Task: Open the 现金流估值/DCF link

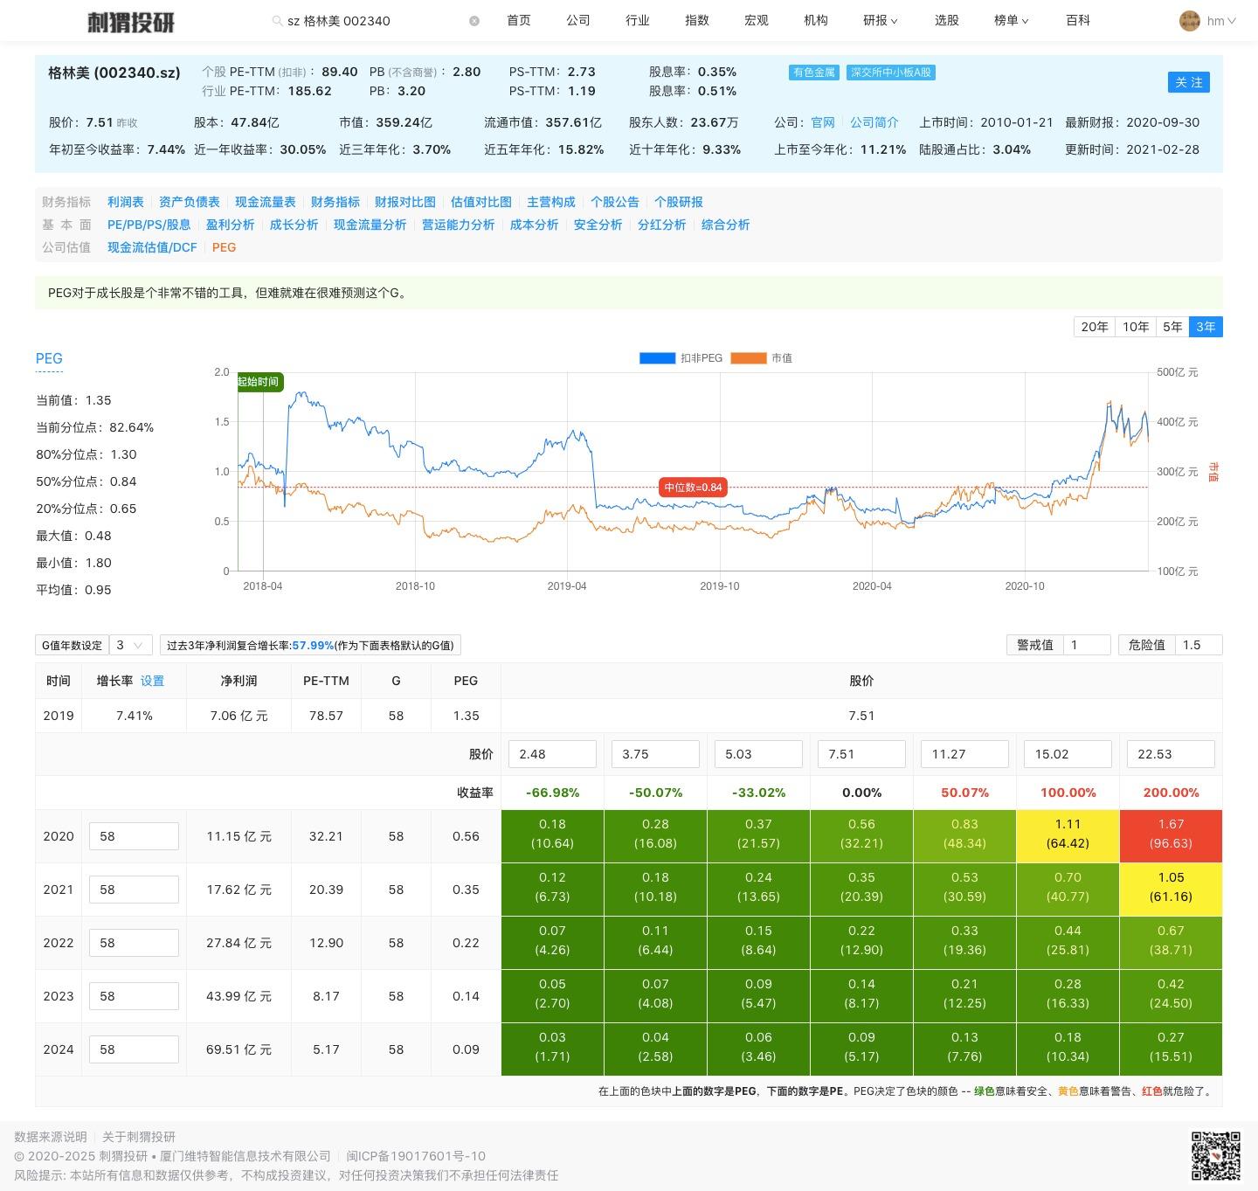Action: pos(153,247)
